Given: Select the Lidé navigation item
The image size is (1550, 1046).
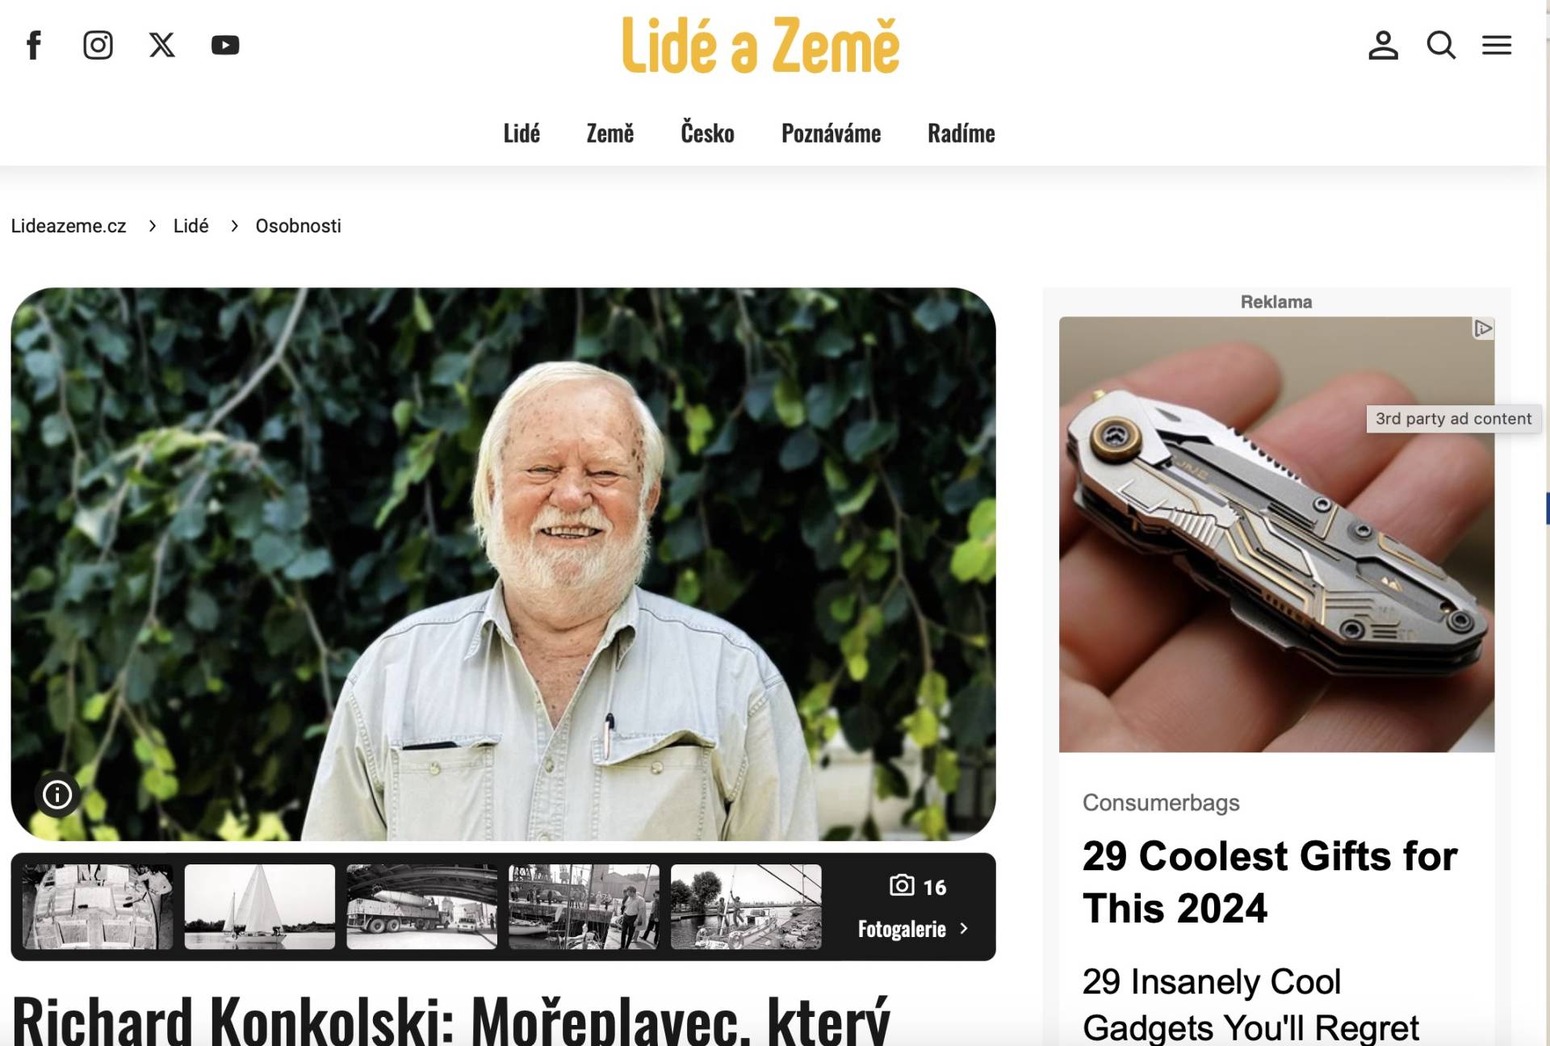Looking at the screenshot, I should (522, 133).
